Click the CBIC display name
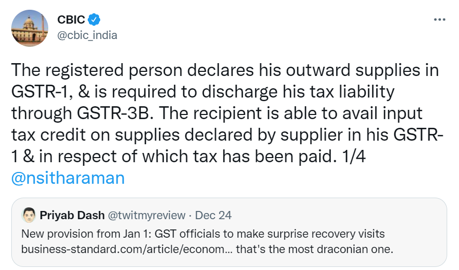459x270 pixels. [70, 20]
